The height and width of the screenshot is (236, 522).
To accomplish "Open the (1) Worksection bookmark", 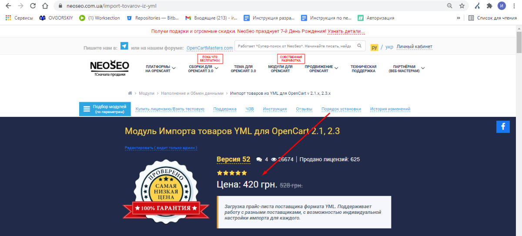I will pos(100,18).
